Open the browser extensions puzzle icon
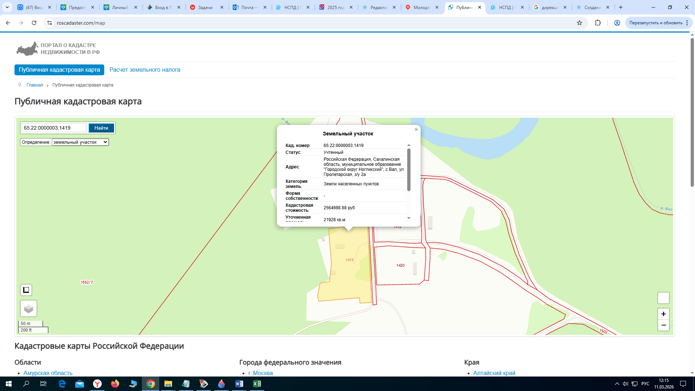This screenshot has height=391, width=695. click(598, 23)
